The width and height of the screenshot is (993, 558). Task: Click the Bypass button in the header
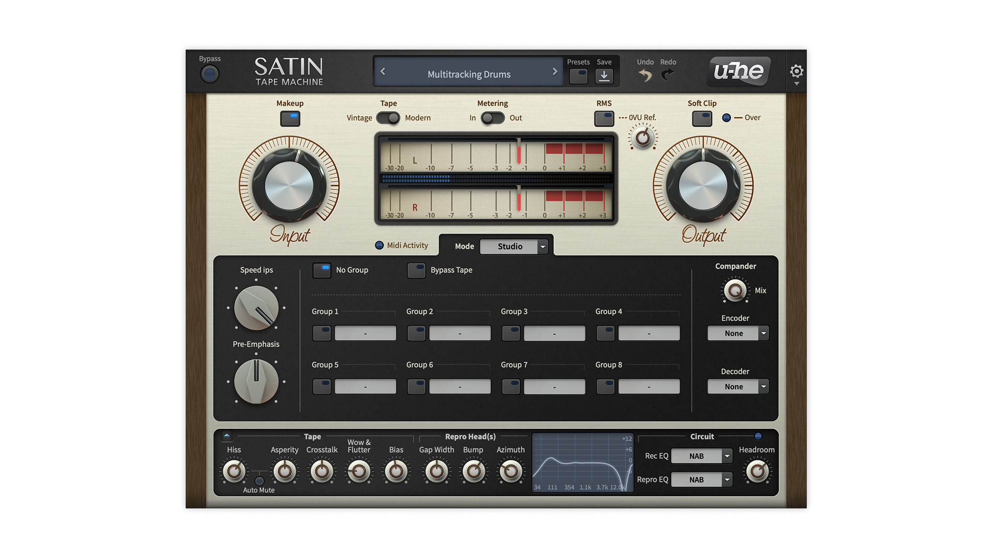(x=209, y=74)
